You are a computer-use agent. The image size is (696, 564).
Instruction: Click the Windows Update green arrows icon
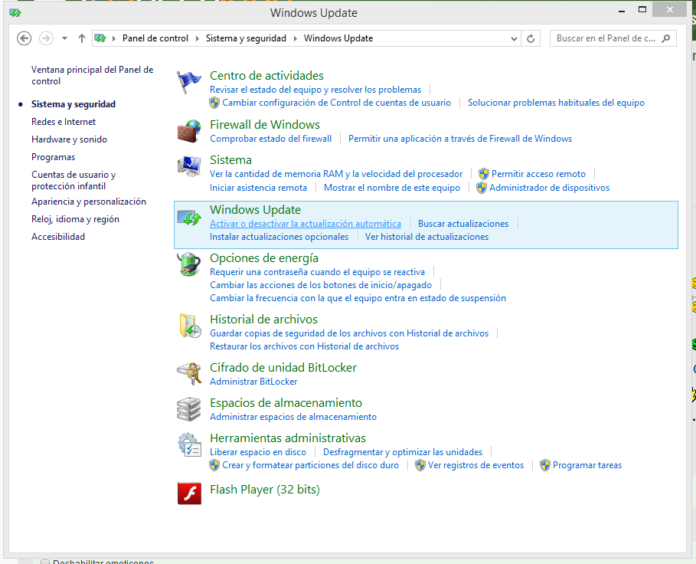click(189, 218)
